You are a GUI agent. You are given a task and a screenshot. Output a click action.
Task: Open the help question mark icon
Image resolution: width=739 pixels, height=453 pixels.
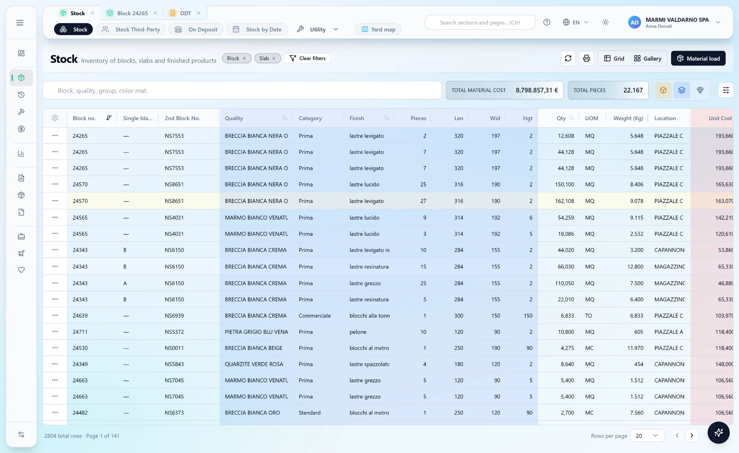pyautogui.click(x=547, y=22)
